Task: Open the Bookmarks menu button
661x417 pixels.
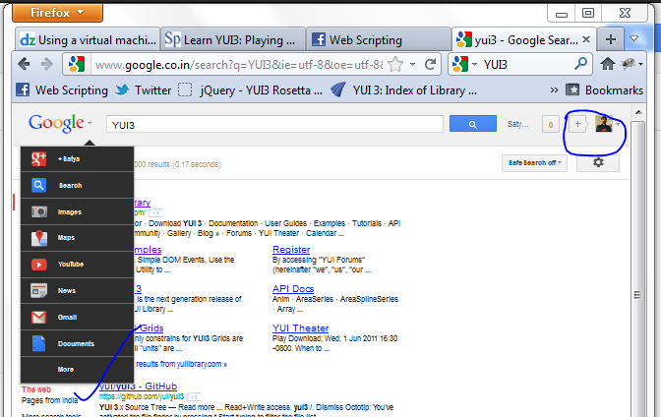Action: (604, 90)
